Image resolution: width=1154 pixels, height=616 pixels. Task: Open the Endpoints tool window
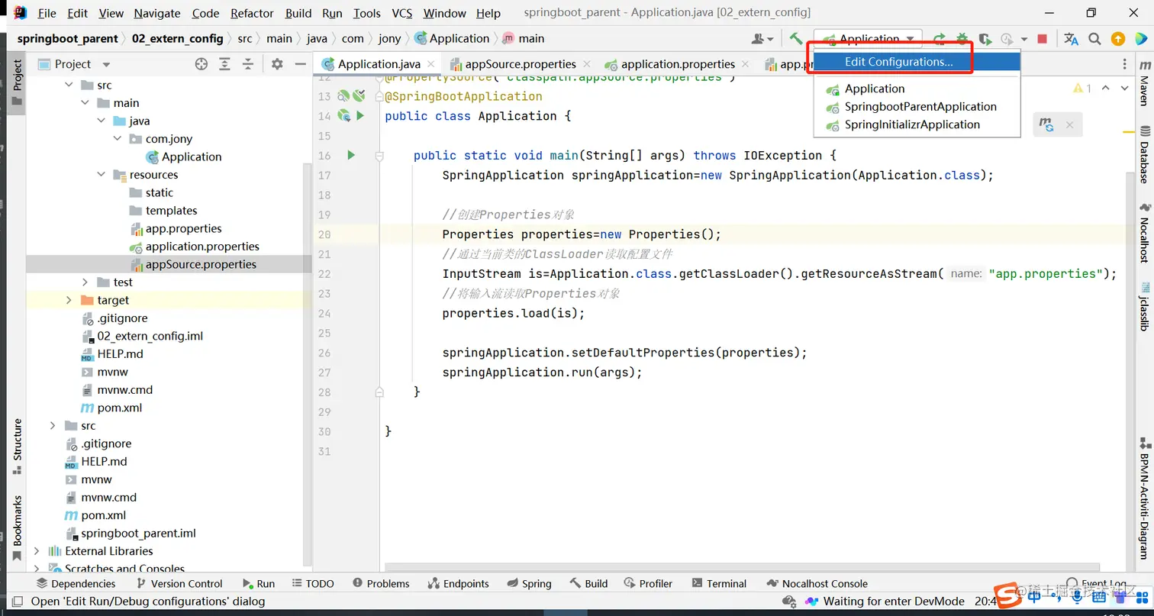(x=458, y=583)
